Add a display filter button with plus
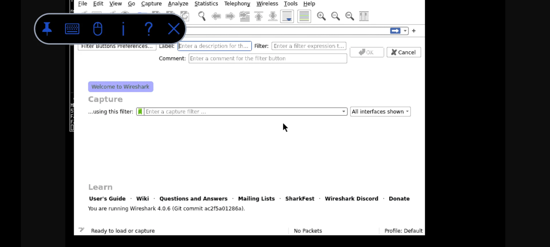 (x=414, y=31)
